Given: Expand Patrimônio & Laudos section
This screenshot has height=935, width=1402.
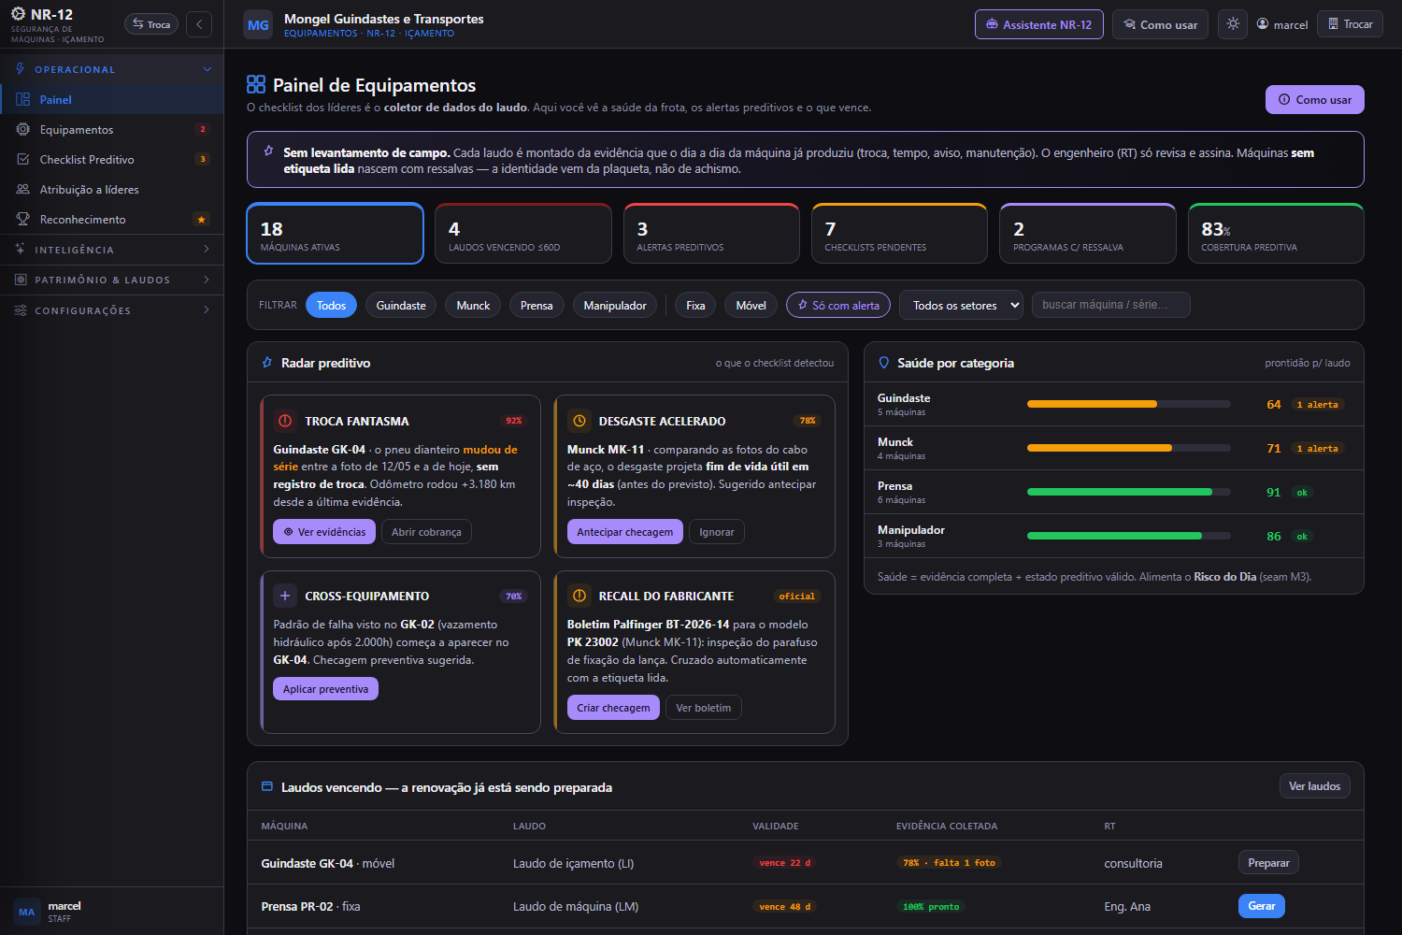Looking at the screenshot, I should [x=112, y=280].
